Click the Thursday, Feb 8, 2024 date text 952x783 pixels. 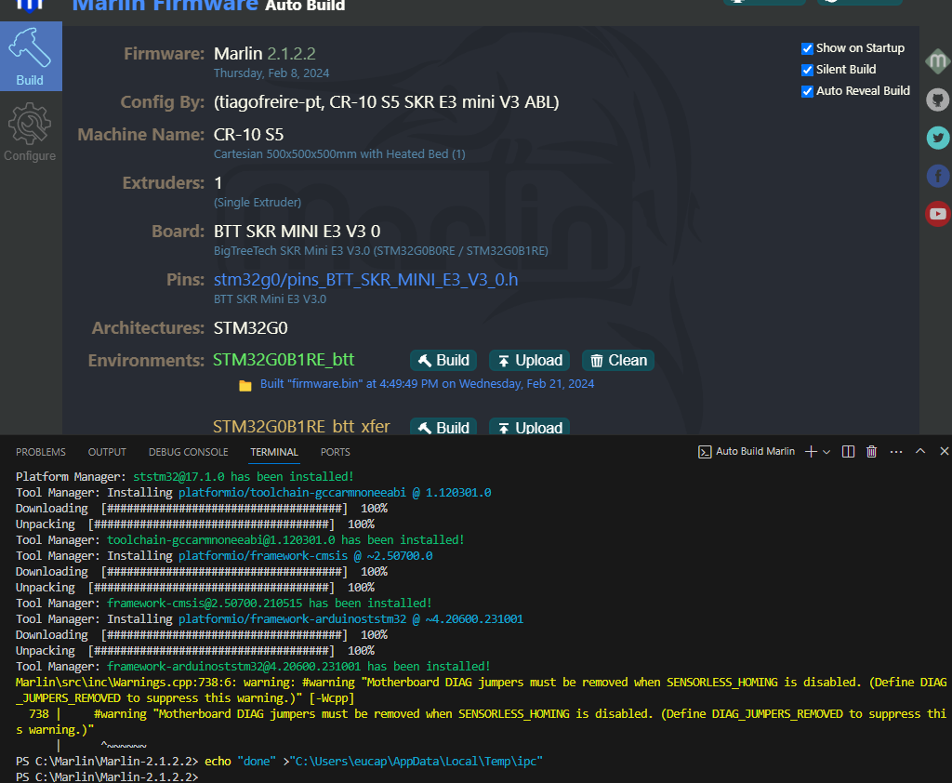click(271, 73)
